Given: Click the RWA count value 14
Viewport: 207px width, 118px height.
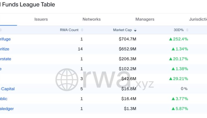Looking at the screenshot, I should [x=80, y=49].
